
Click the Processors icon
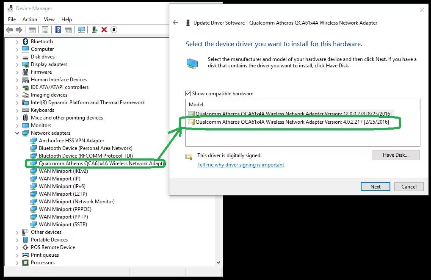point(25,263)
